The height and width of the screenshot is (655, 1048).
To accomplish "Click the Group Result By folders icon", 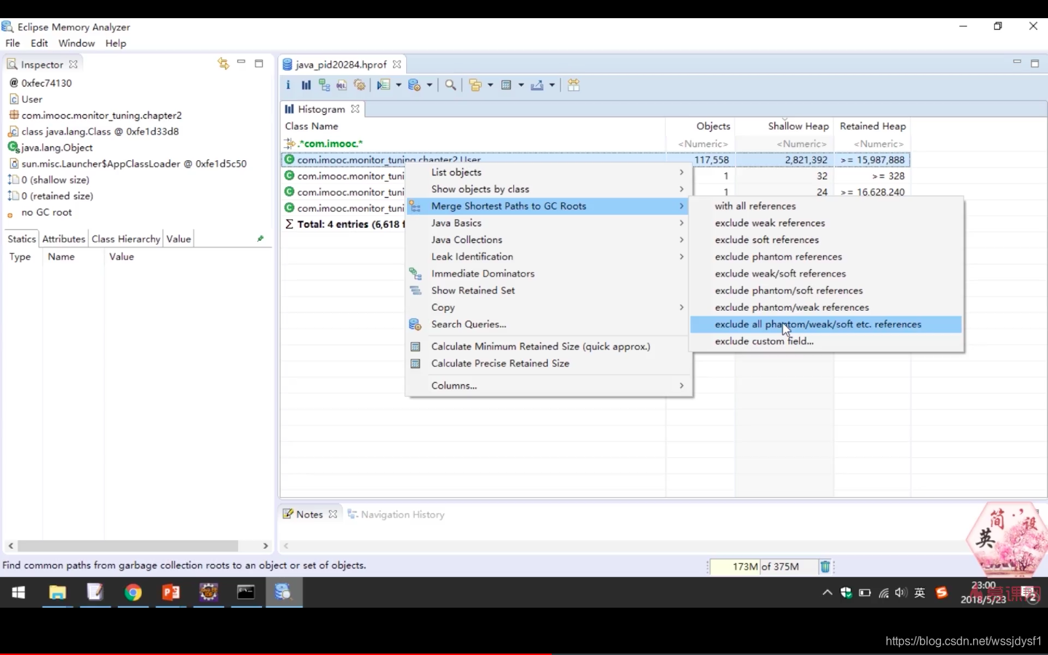I will coord(475,85).
